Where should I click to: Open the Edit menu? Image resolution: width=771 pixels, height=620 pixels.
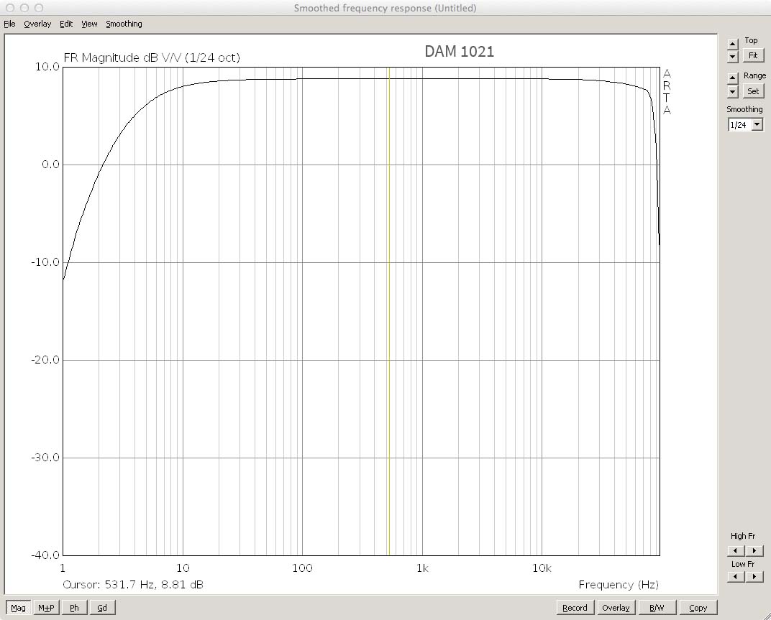(x=66, y=24)
